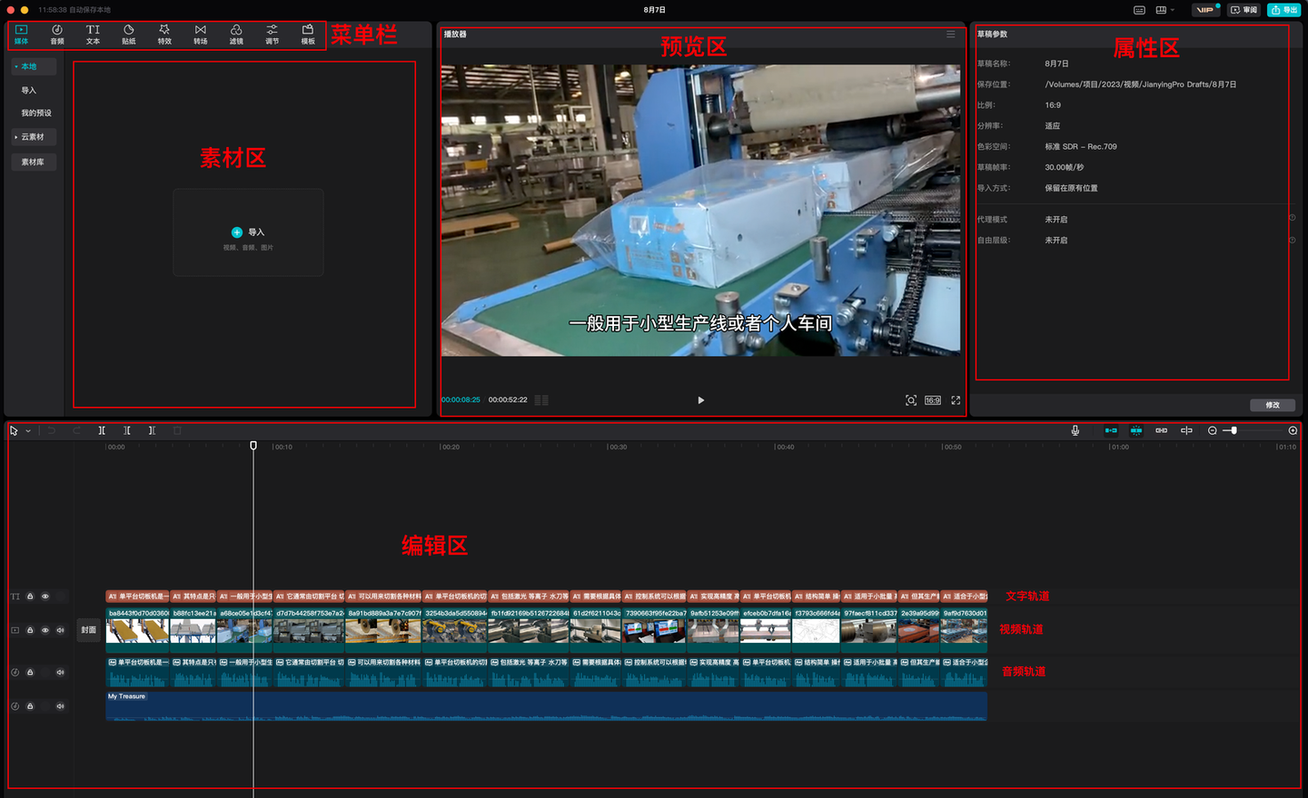Open the 转场 (transitions) panel
This screenshot has height=798, width=1308.
[200, 34]
